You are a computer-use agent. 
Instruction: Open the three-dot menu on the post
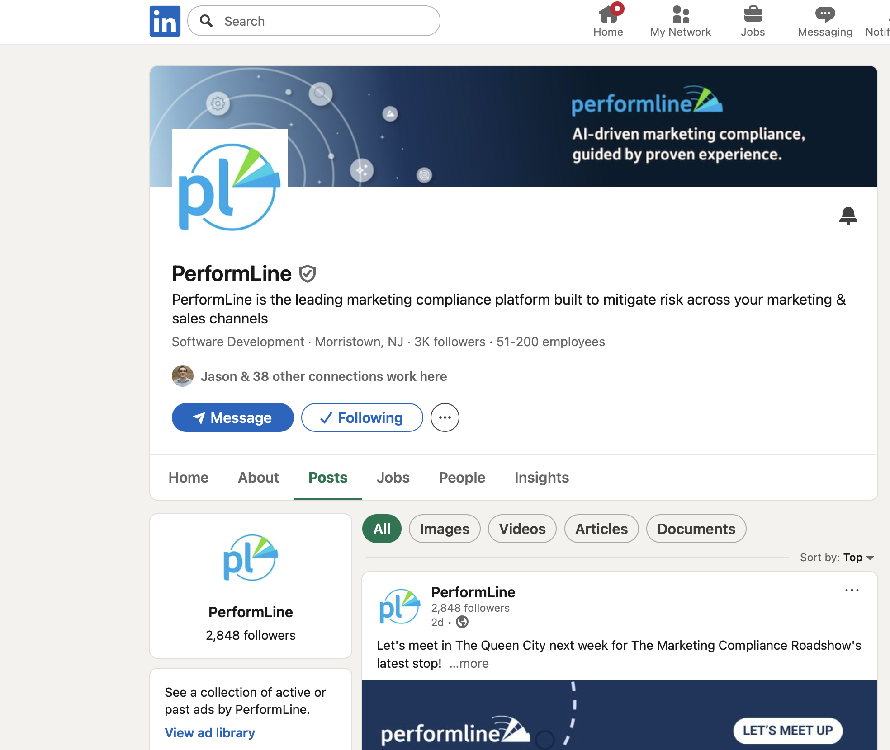852,590
